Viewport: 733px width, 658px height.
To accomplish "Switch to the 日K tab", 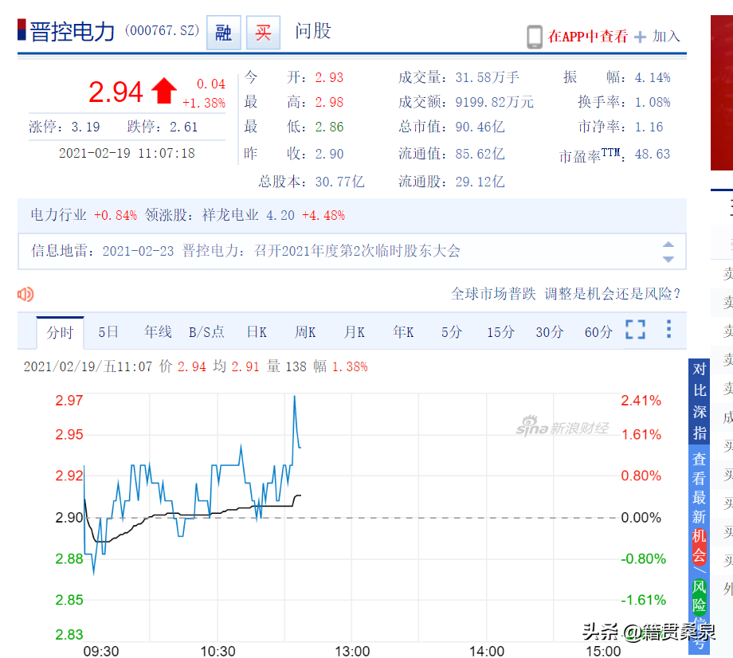I will point(257,332).
